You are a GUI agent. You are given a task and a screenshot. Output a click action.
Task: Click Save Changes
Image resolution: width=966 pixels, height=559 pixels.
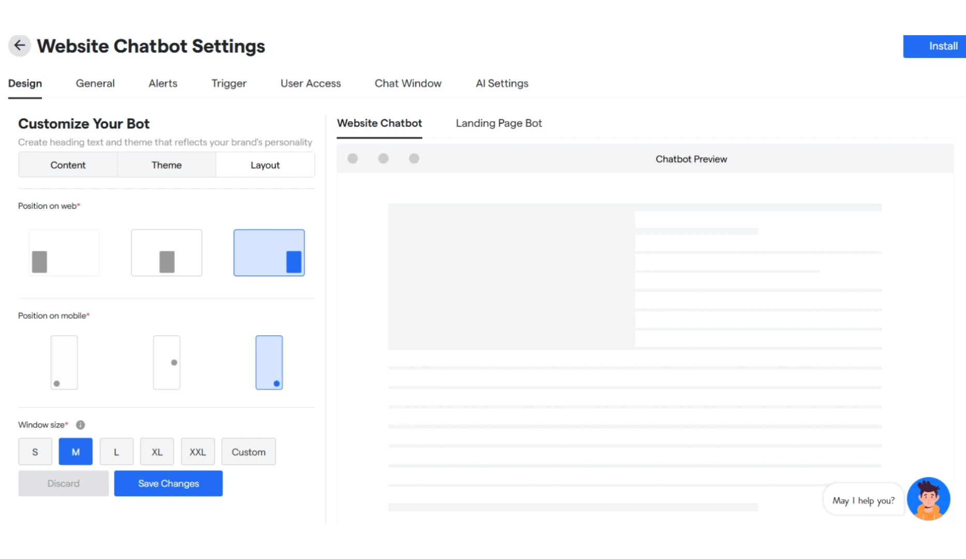168,483
